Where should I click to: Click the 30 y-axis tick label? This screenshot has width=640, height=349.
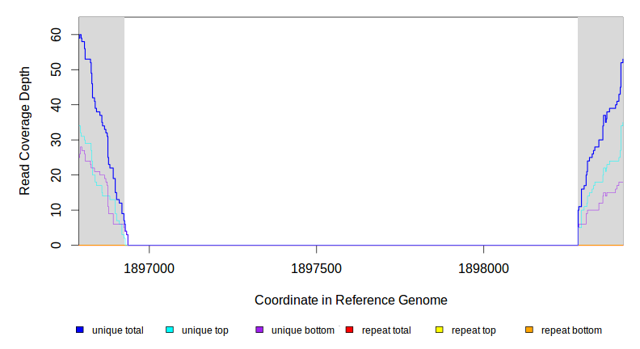(x=56, y=140)
